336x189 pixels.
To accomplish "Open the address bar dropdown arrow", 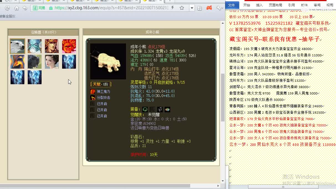I will coord(192,8).
